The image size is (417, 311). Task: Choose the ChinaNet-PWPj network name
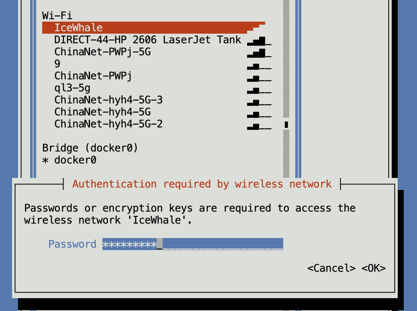93,76
